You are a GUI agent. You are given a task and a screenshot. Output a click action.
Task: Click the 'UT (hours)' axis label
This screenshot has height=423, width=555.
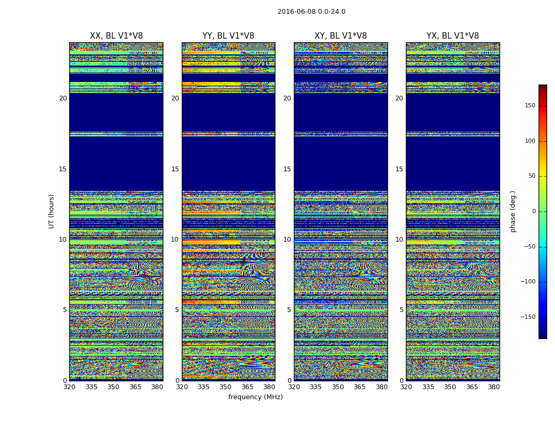pyautogui.click(x=51, y=212)
